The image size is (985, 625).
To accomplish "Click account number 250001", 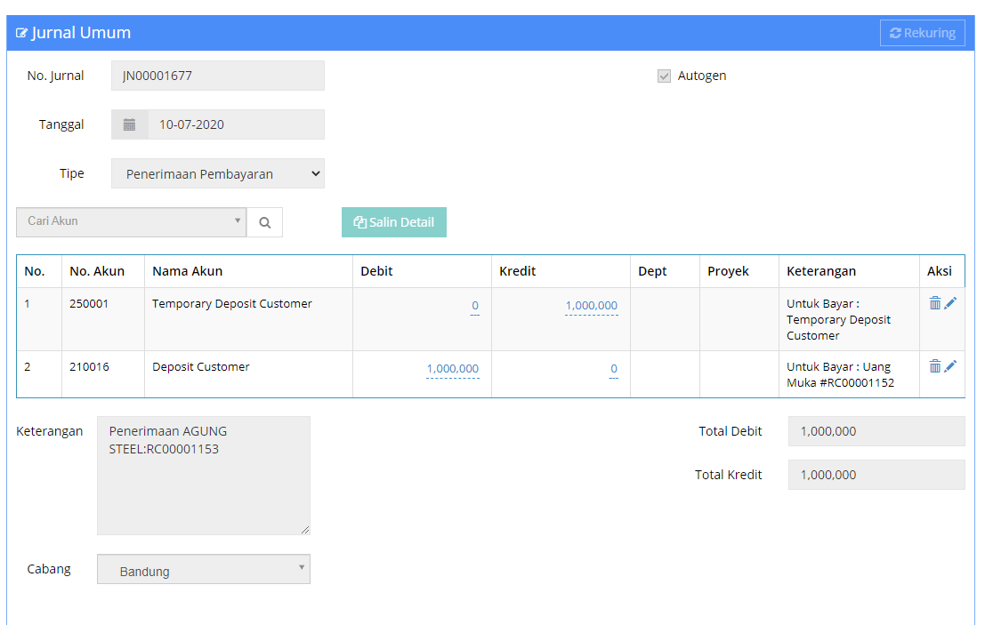I will [x=89, y=304].
